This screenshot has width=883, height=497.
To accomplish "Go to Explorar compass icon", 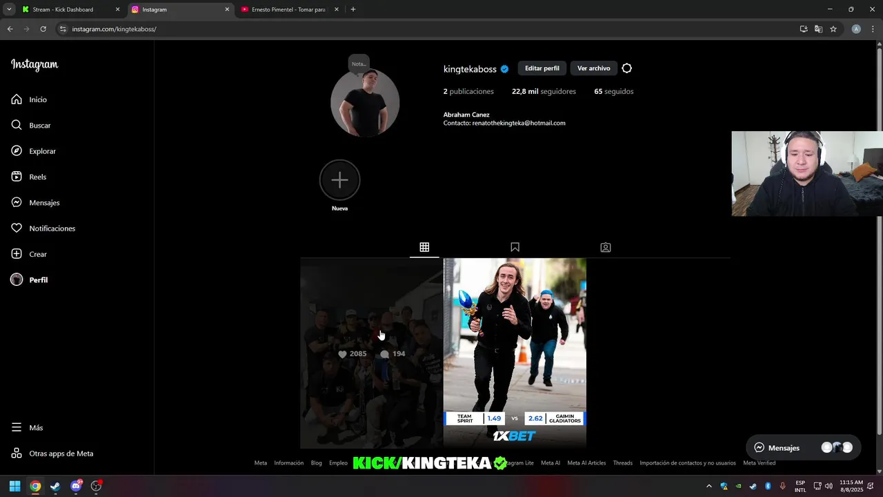I will click(x=17, y=151).
